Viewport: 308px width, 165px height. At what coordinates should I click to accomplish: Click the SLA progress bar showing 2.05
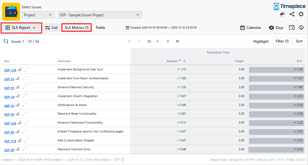click(276, 105)
